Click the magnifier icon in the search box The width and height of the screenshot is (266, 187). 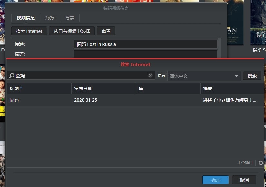[x=11, y=75]
